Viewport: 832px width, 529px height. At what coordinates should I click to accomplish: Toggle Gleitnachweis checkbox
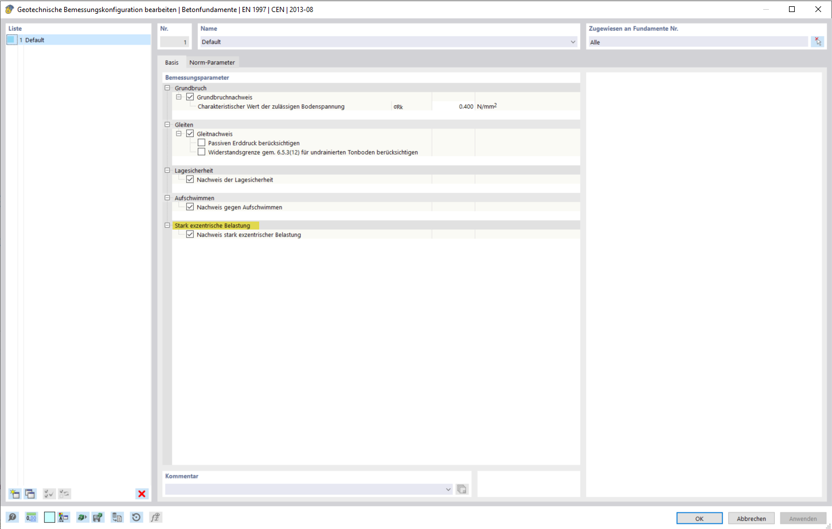190,134
